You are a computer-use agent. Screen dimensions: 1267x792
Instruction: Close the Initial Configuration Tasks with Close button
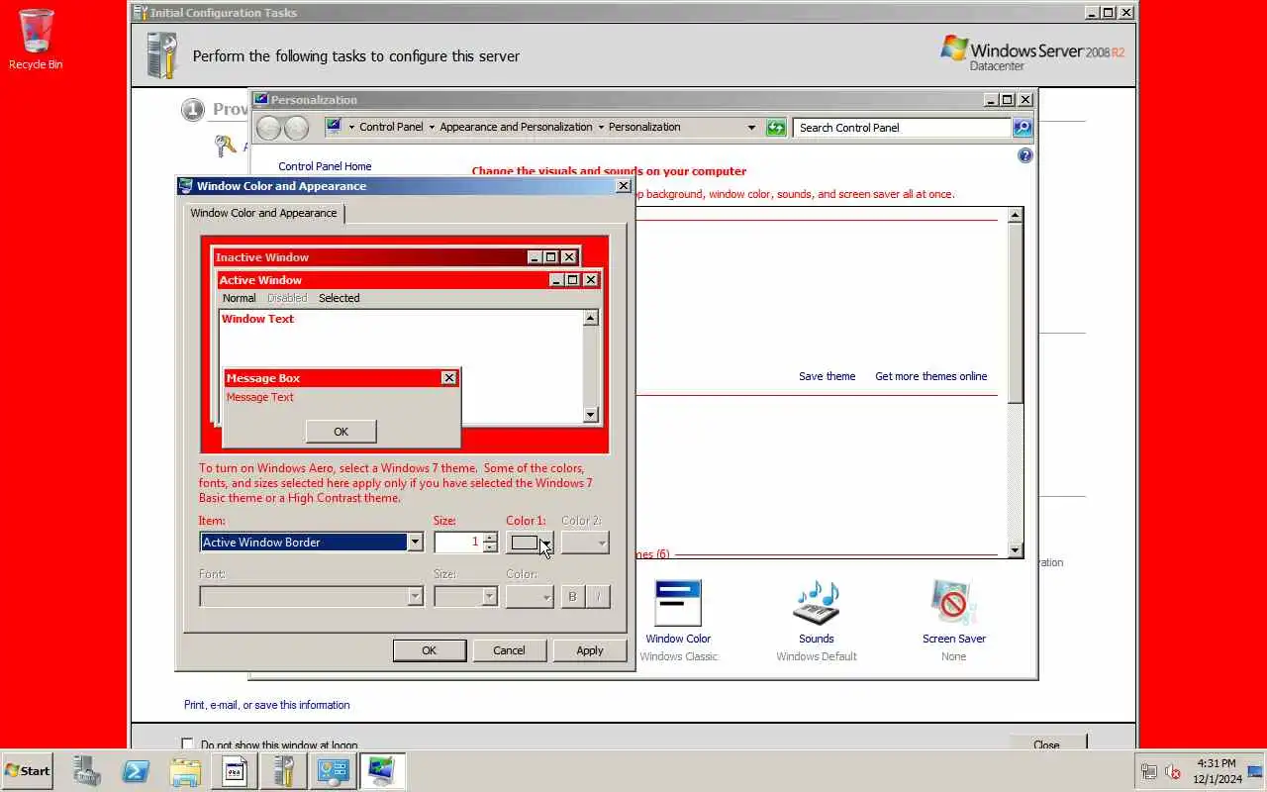1048,743
